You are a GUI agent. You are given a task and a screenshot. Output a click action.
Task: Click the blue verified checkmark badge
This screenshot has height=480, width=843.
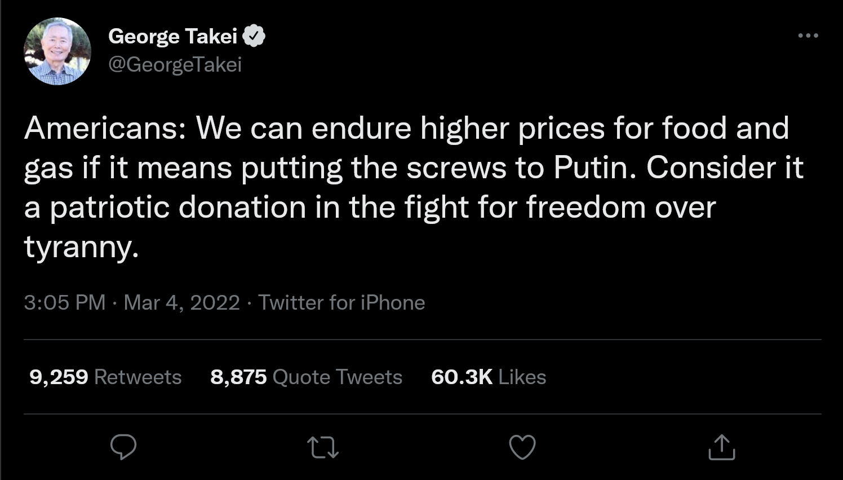coord(254,36)
